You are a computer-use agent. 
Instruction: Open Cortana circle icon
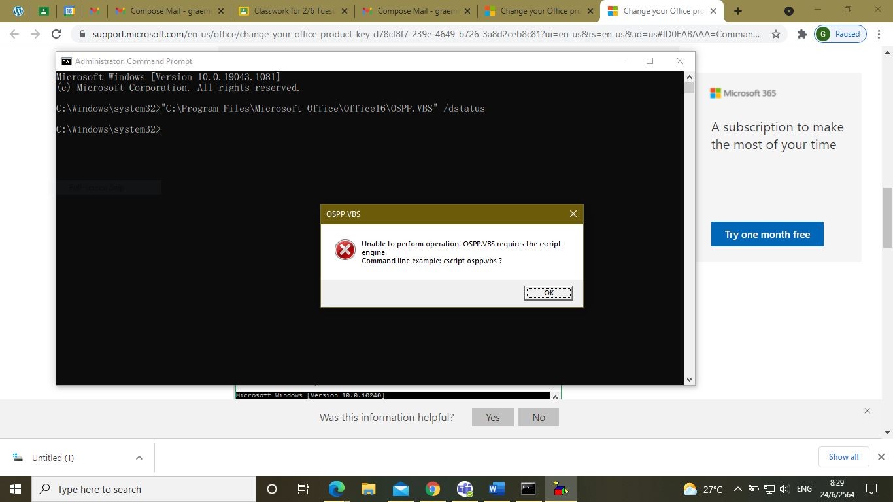point(272,489)
